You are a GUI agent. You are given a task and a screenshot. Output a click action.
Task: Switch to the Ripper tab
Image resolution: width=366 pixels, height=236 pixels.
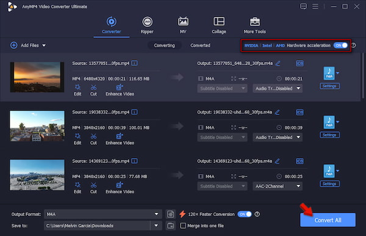[147, 26]
